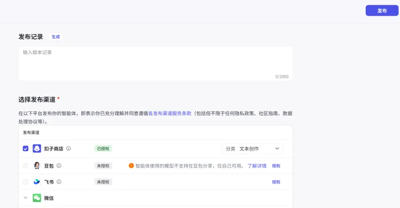Show info icon next to 豆包

[59, 165]
